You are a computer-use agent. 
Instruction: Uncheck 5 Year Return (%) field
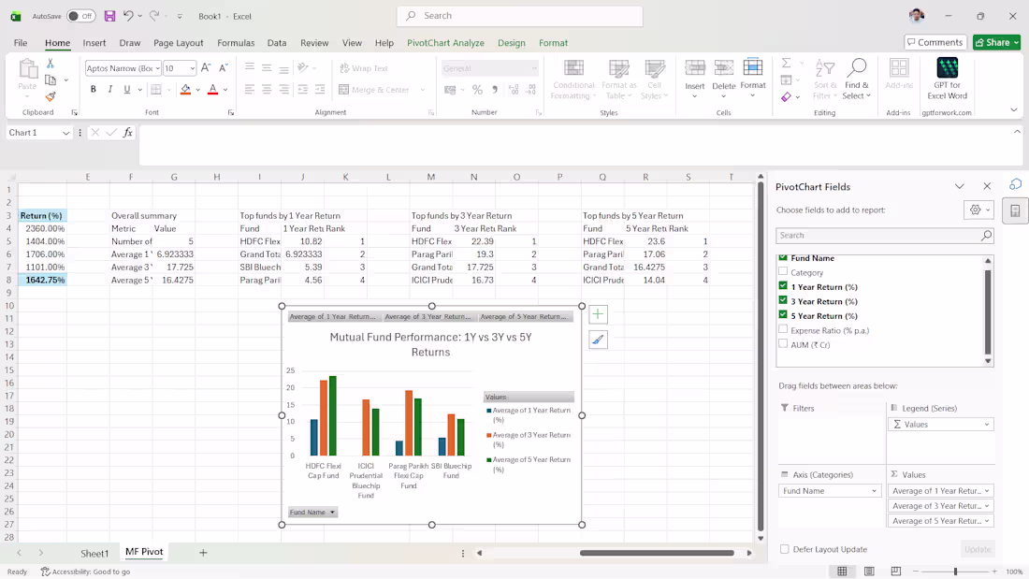783,315
